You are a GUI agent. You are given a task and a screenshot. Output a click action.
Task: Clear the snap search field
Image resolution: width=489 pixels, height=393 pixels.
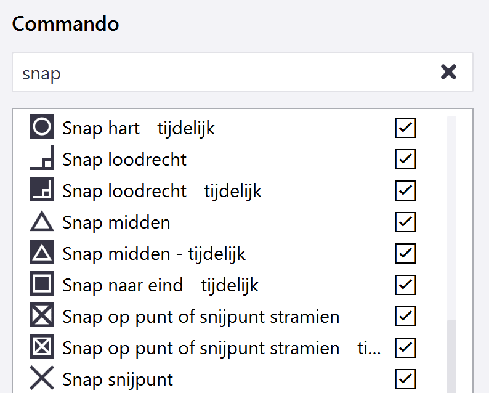pos(448,73)
